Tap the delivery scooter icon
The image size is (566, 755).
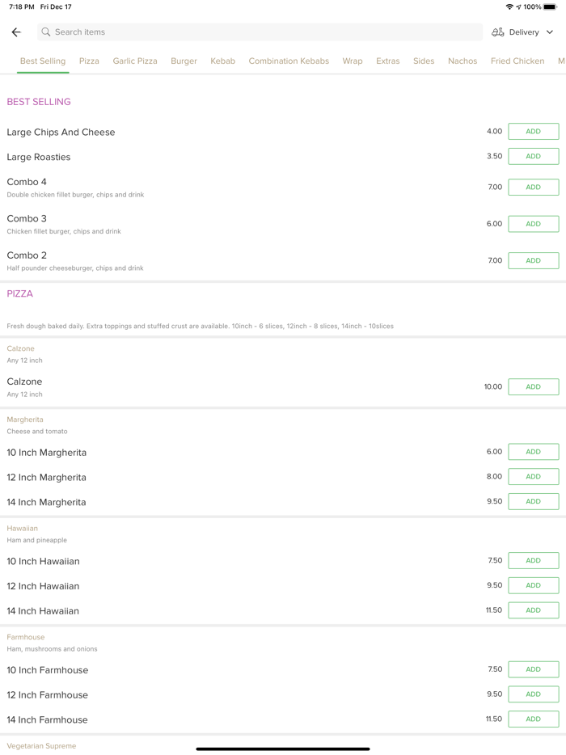(498, 32)
